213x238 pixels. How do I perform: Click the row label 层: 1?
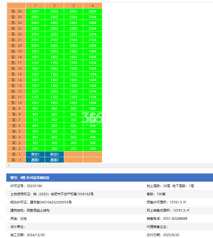(16, 154)
